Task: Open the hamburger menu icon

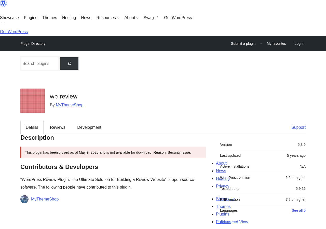Action: pyautogui.click(x=3, y=25)
